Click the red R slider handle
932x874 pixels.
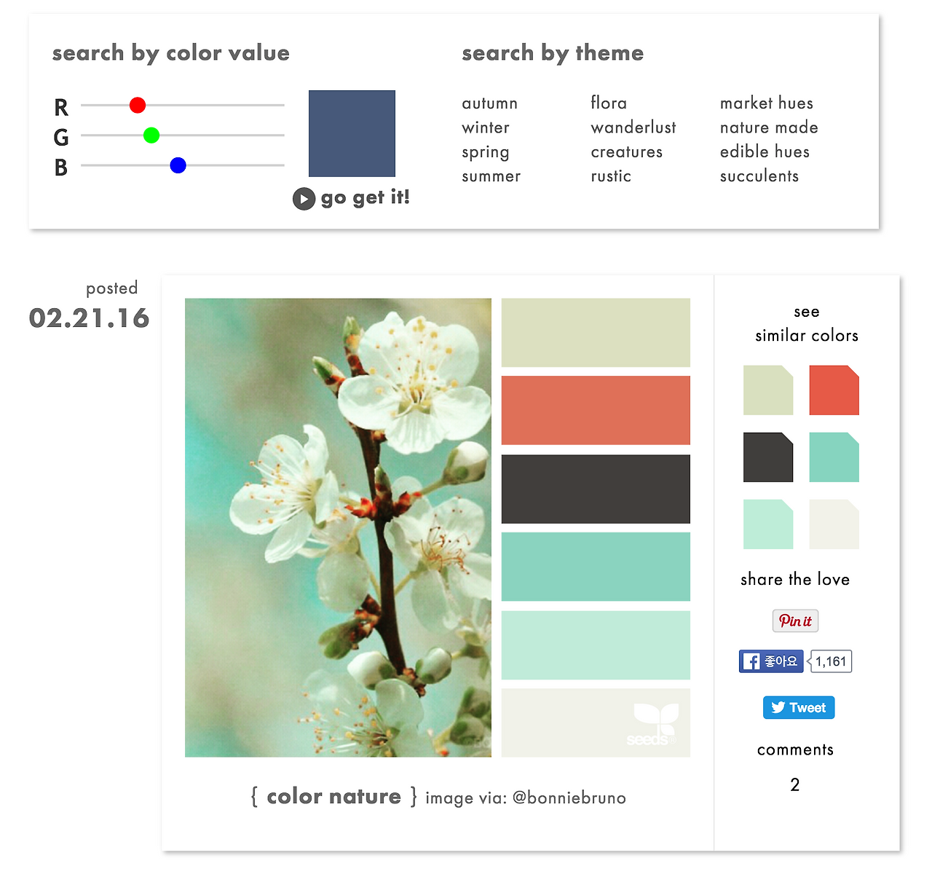(138, 106)
